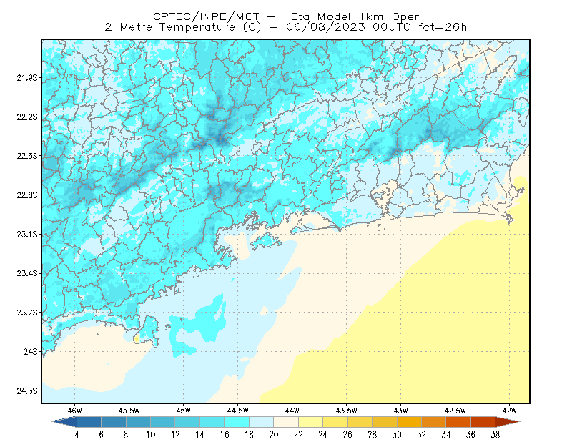Viewport: 572px width, 442px height.
Task: Click the legend value '12'
Action: pos(175,435)
